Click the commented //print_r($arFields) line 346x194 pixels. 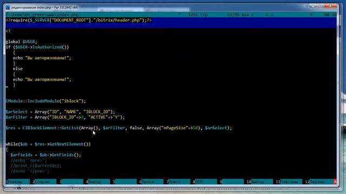(36, 165)
